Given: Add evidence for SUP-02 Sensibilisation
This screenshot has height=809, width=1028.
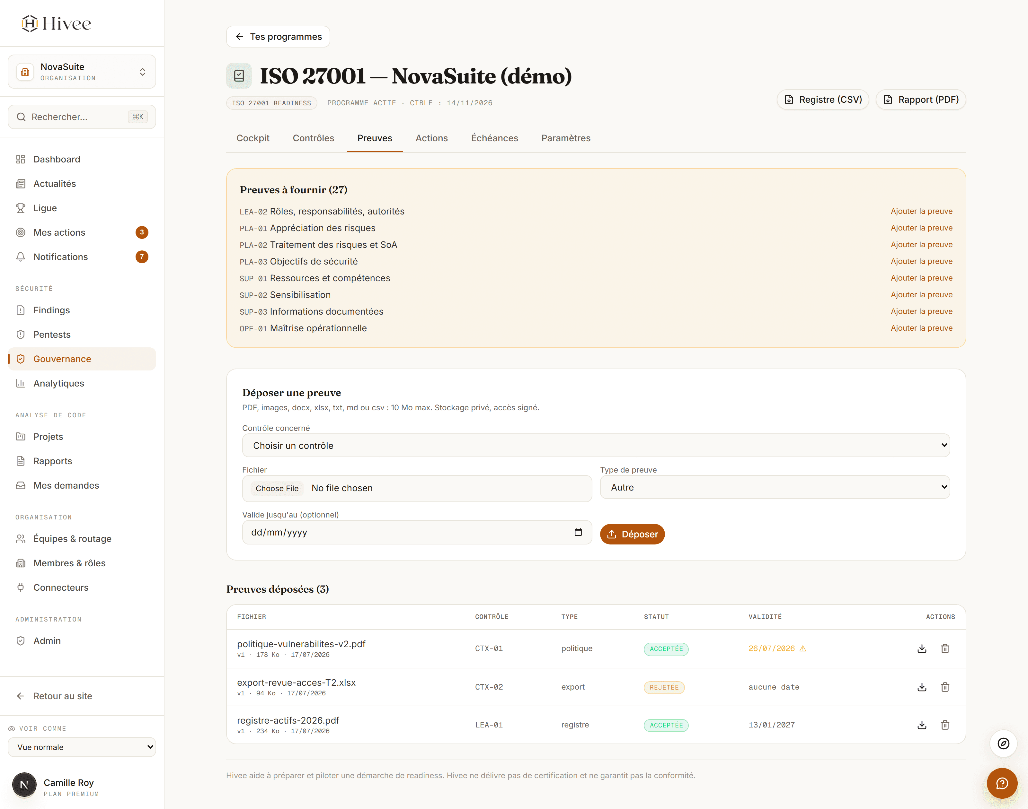Looking at the screenshot, I should tap(921, 295).
